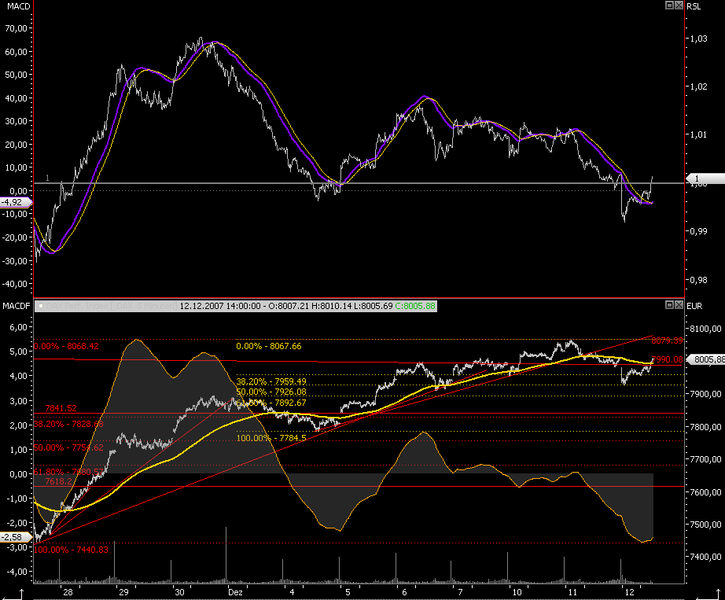The image size is (725, 600).
Task: Click the 28 date label on time axis
Action: [68, 593]
